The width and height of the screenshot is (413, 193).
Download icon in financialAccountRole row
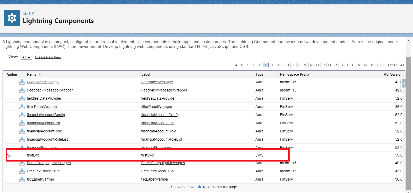22,131
